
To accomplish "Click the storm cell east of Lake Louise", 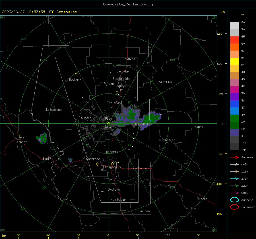I will [42, 138].
